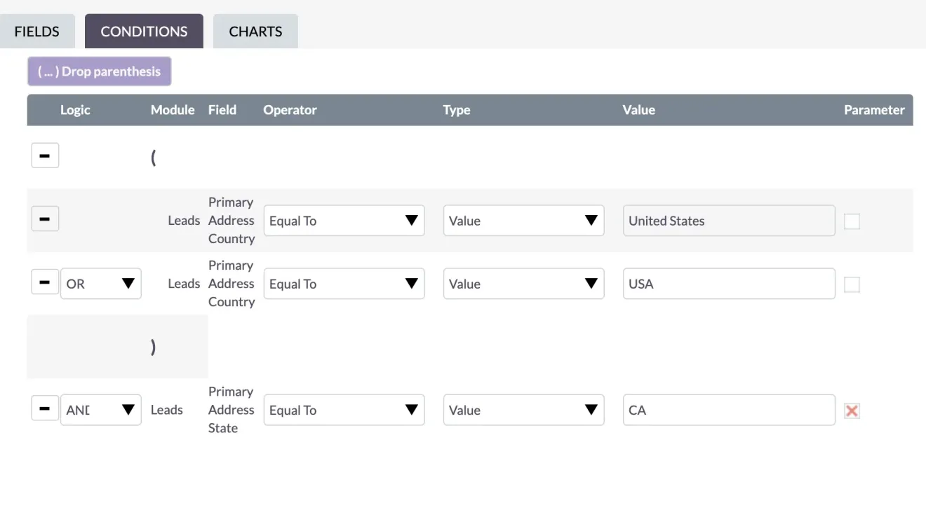This screenshot has width=926, height=510.
Task: Open the Equal To operator dropdown for United States
Action: (x=344, y=220)
